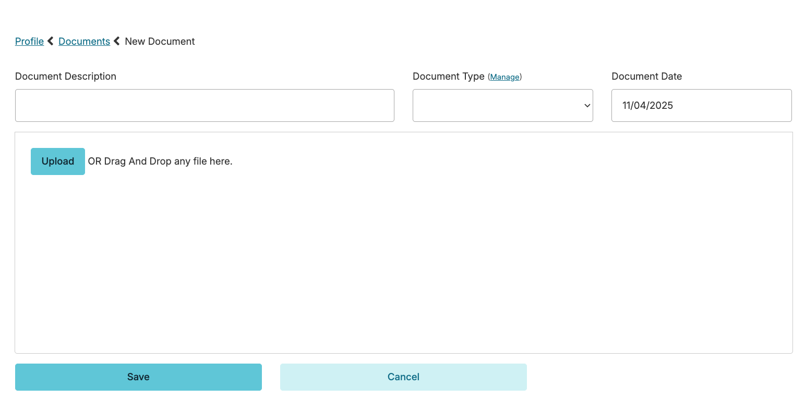Go to the Profile breadcrumb link
805x399 pixels.
pos(29,41)
